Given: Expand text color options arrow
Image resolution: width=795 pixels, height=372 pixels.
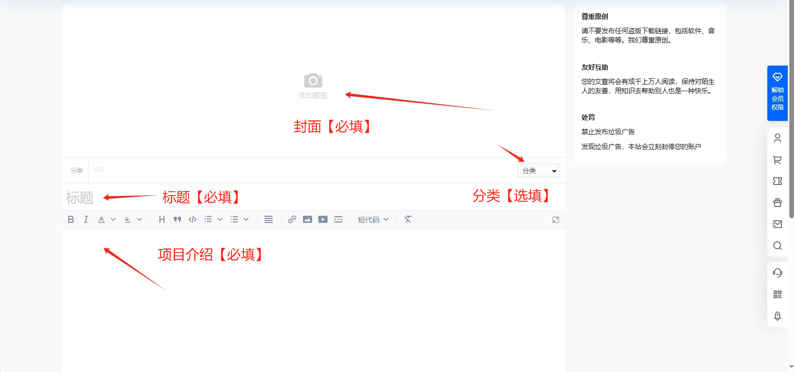Looking at the screenshot, I should (x=114, y=219).
